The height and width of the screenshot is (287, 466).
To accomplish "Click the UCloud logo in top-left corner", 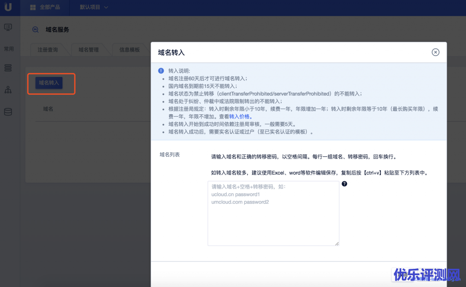I will tap(8, 8).
